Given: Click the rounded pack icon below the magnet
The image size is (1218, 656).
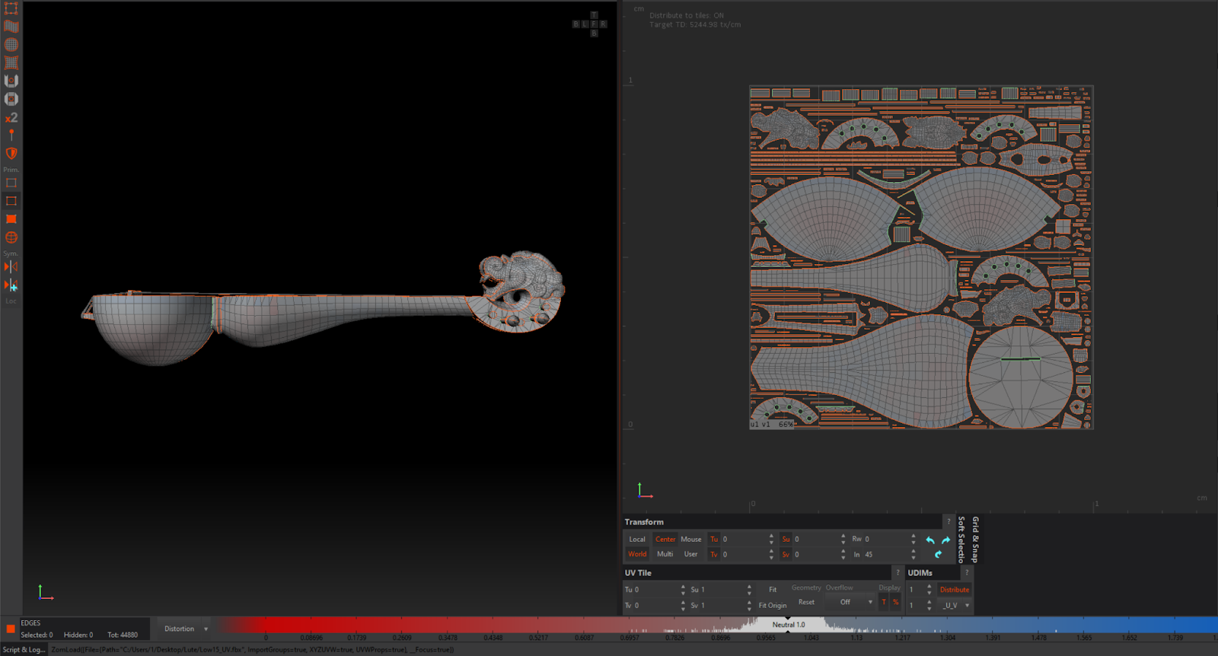Looking at the screenshot, I should coord(11,99).
